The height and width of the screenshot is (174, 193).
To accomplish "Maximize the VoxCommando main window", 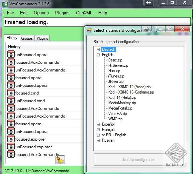I will point(172,2).
